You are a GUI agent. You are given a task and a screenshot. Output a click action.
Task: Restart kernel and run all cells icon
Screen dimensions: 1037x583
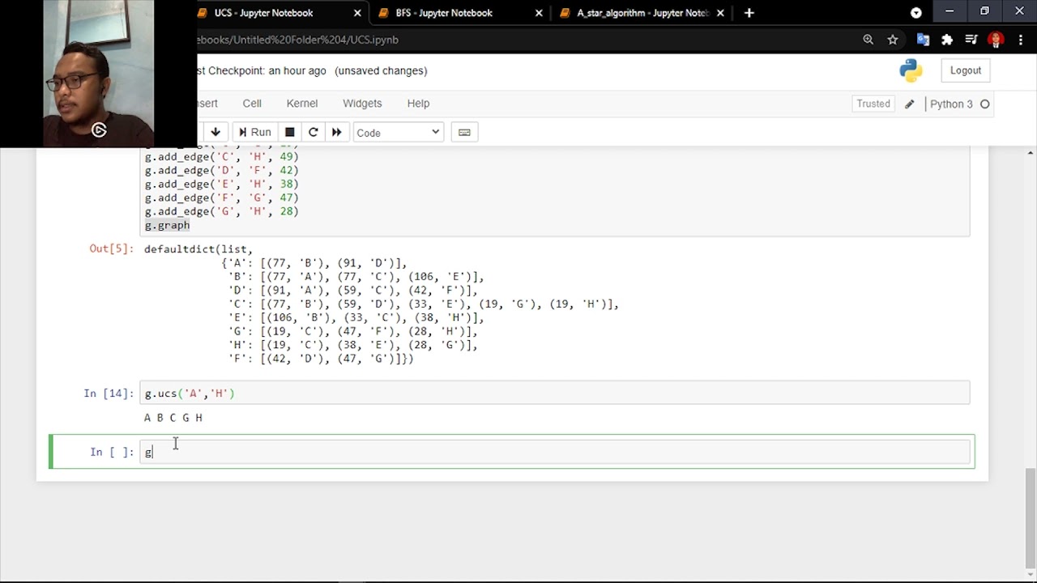(336, 132)
